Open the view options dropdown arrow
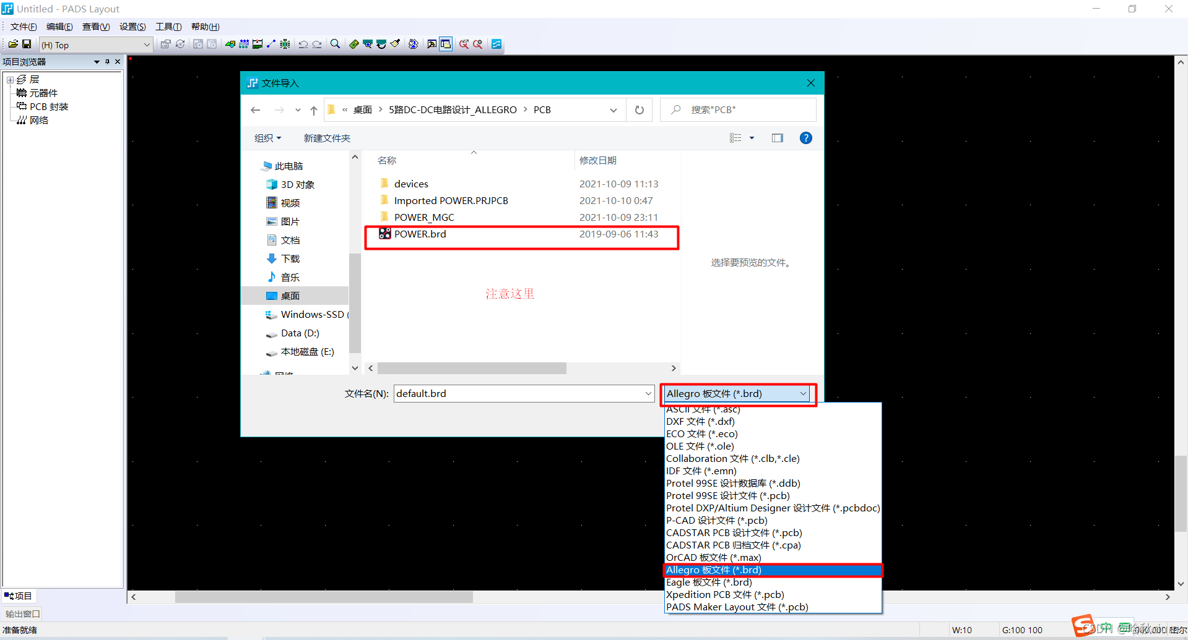This screenshot has height=640, width=1188. pos(752,138)
